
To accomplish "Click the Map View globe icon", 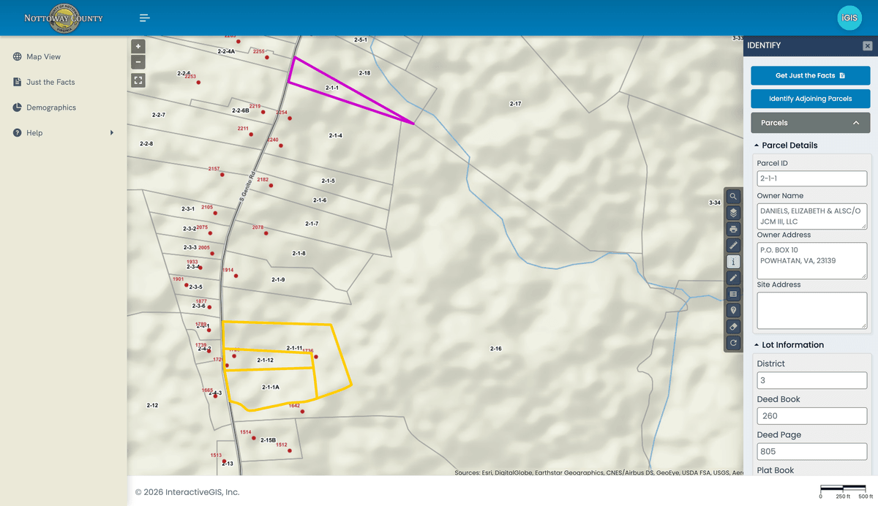I will pos(17,57).
